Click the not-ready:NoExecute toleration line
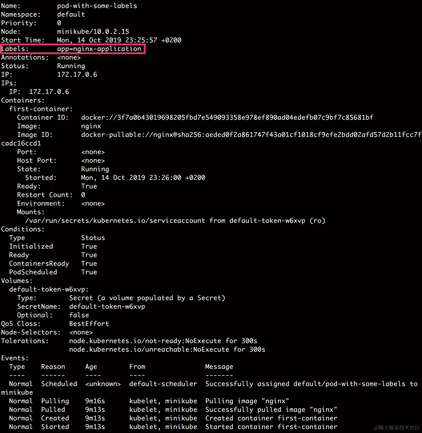This screenshot has height=433, width=422. coord(163,341)
